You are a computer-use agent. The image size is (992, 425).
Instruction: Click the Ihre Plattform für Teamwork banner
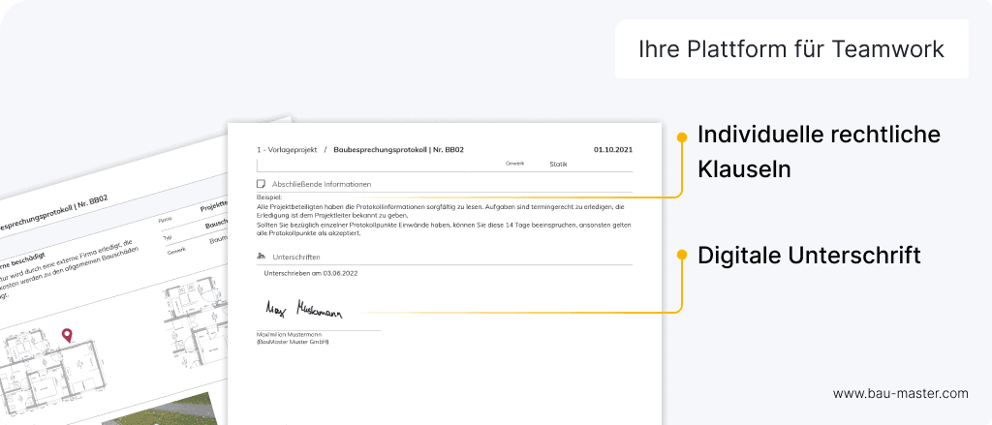pos(791,49)
